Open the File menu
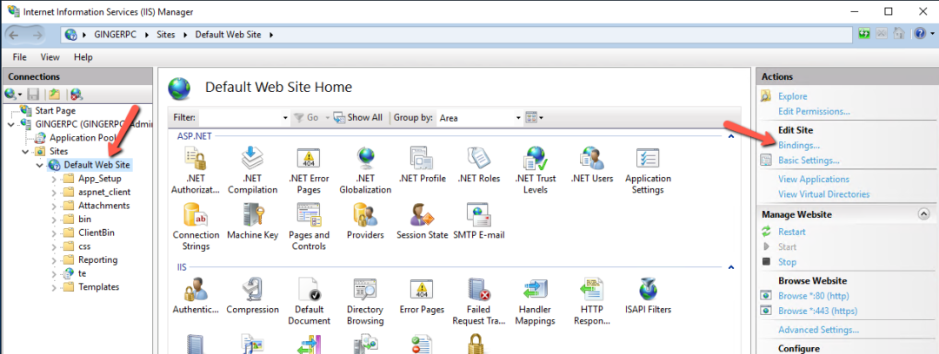This screenshot has height=354, width=939. (x=19, y=56)
